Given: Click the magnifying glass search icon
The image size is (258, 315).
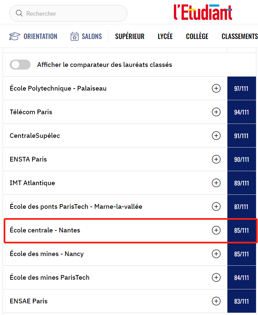Looking at the screenshot, I should (19, 13).
